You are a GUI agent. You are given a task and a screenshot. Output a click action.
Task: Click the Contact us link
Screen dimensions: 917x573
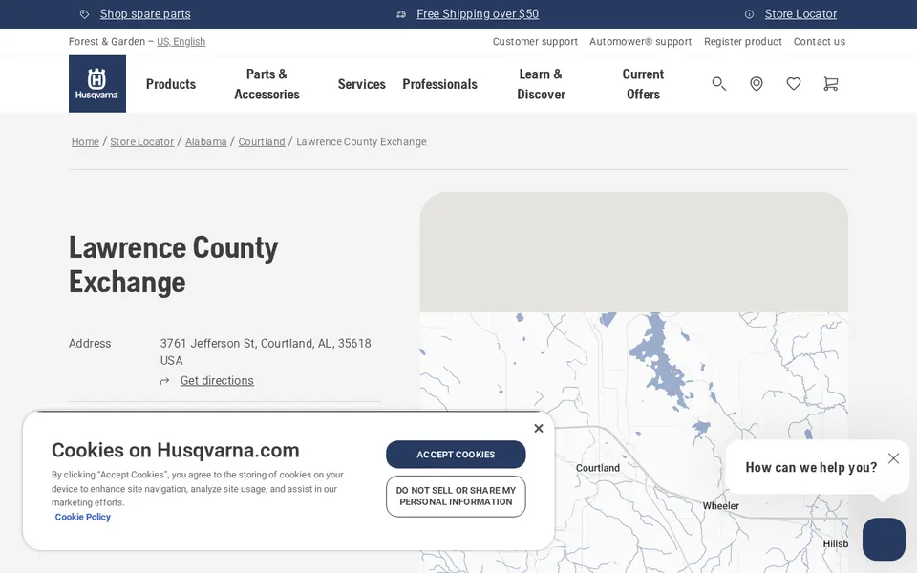(820, 41)
